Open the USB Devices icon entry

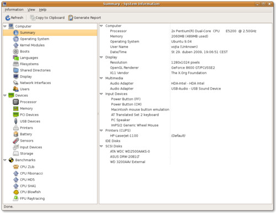[x=16, y=121]
